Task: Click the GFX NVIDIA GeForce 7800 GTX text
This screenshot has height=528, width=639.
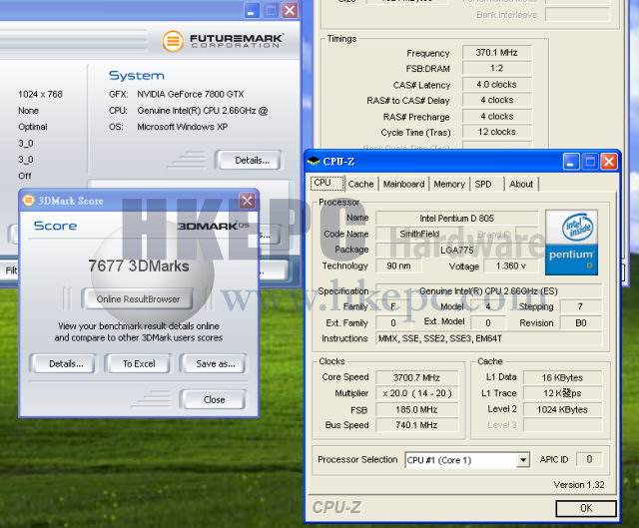Action: (191, 94)
